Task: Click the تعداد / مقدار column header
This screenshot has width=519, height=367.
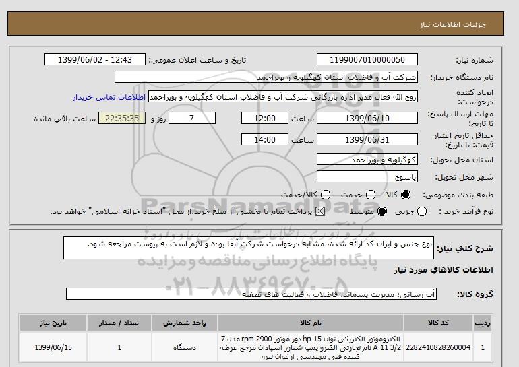Action: click(x=119, y=323)
